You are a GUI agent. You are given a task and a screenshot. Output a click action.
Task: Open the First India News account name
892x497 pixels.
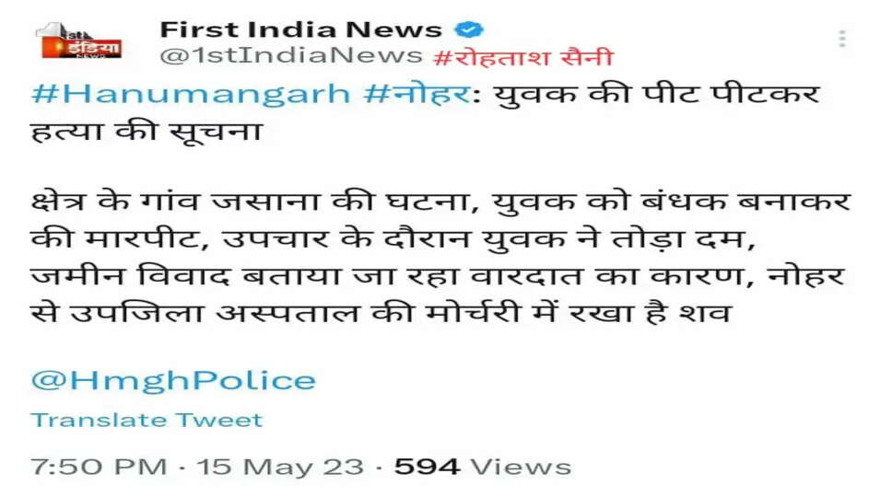[301, 29]
